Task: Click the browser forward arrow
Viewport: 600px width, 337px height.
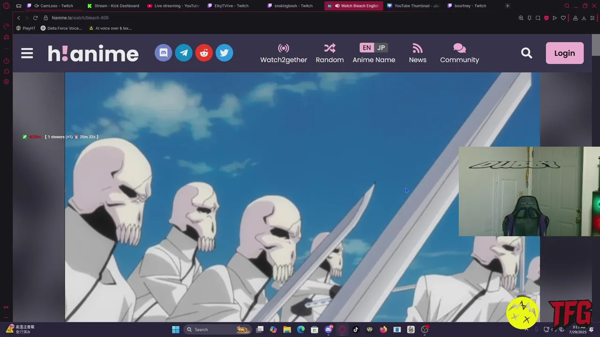Action: [x=27, y=18]
